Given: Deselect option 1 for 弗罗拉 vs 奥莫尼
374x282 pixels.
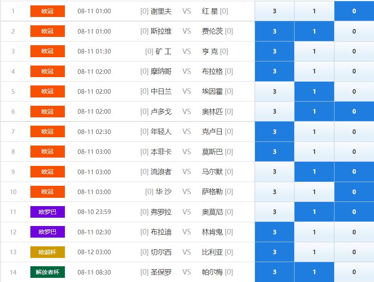Looking at the screenshot, I should 314,212.
